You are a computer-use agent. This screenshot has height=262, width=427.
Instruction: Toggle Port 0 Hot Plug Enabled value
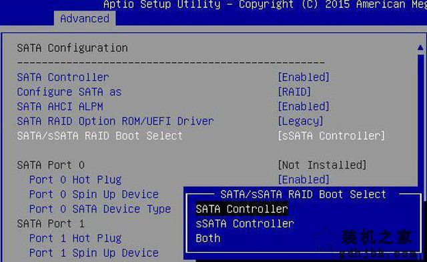click(x=304, y=179)
